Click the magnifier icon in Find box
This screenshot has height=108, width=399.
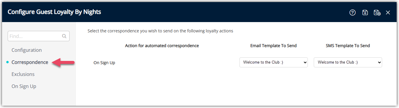coord(64,36)
